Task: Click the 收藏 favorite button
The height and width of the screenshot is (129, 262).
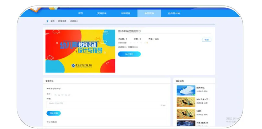Action: (x=207, y=40)
